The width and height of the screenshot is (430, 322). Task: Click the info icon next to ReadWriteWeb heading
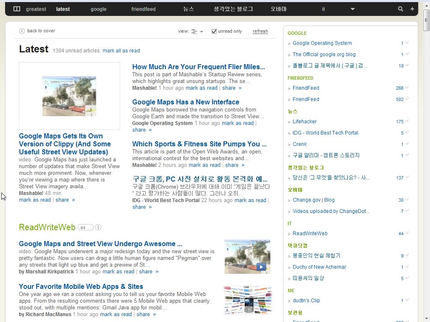(x=98, y=227)
